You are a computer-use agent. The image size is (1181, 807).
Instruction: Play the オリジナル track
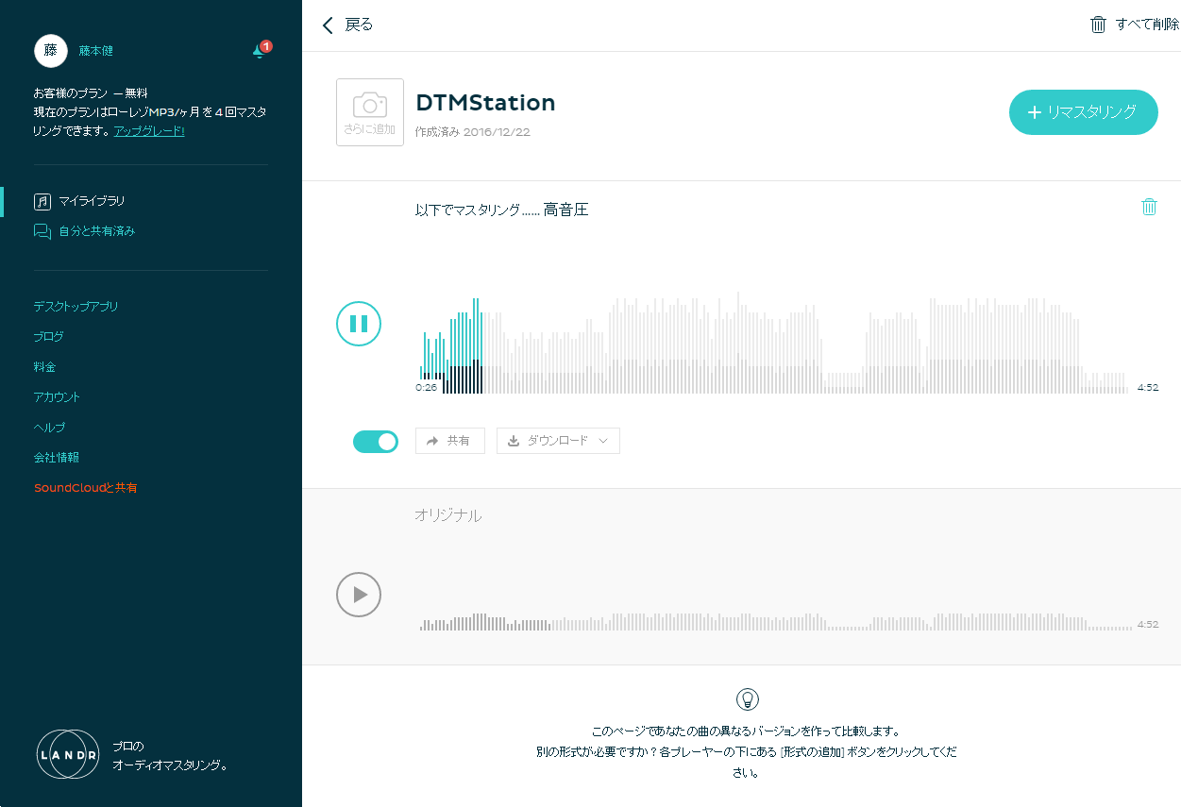pyautogui.click(x=359, y=595)
